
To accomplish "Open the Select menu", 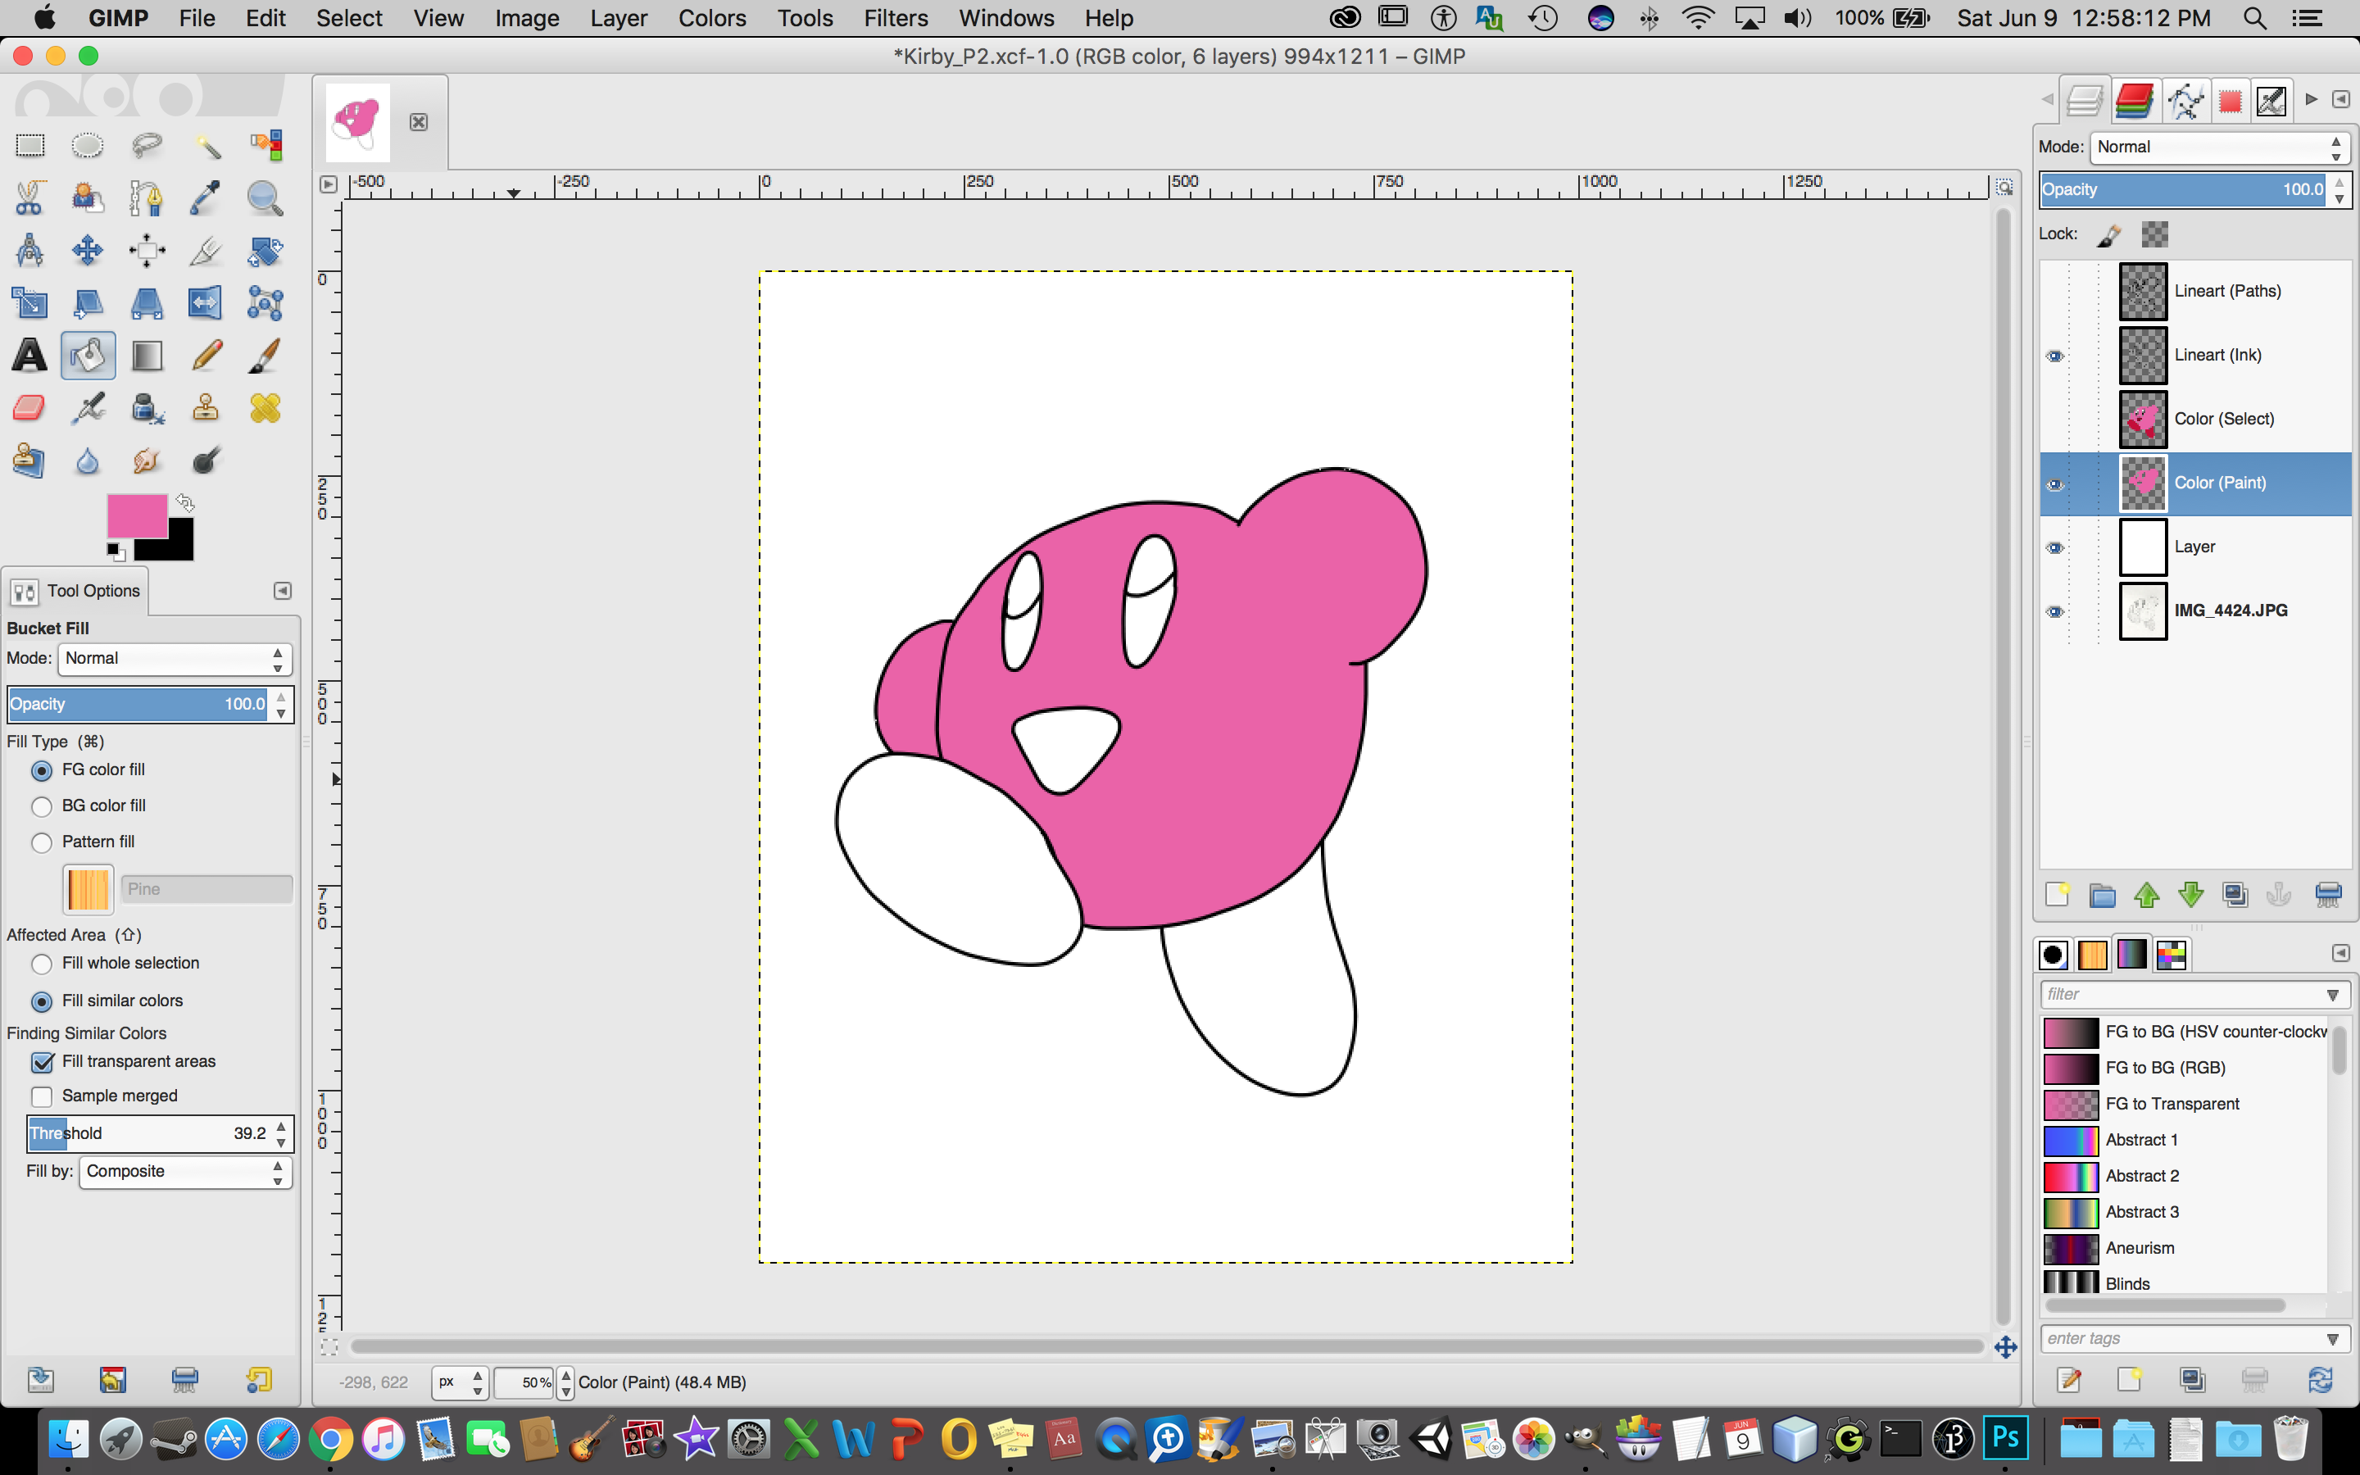I will click(349, 19).
